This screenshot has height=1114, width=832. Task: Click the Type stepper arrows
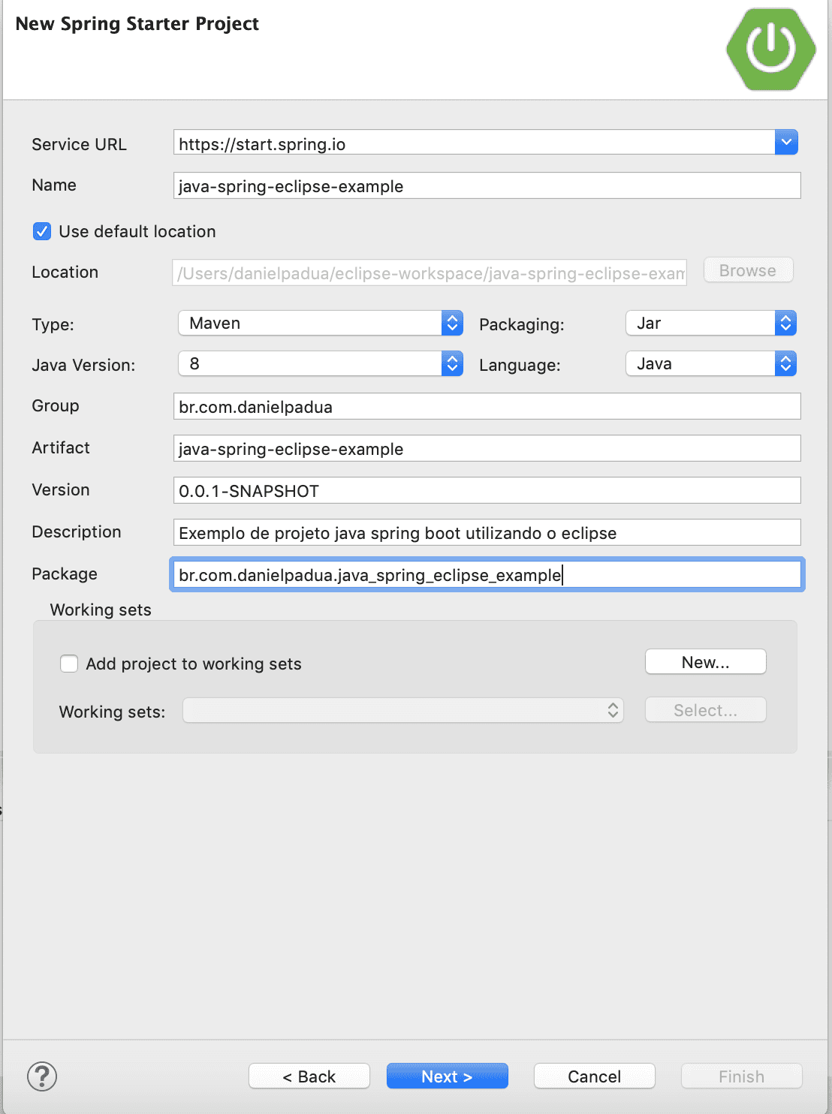tap(451, 323)
